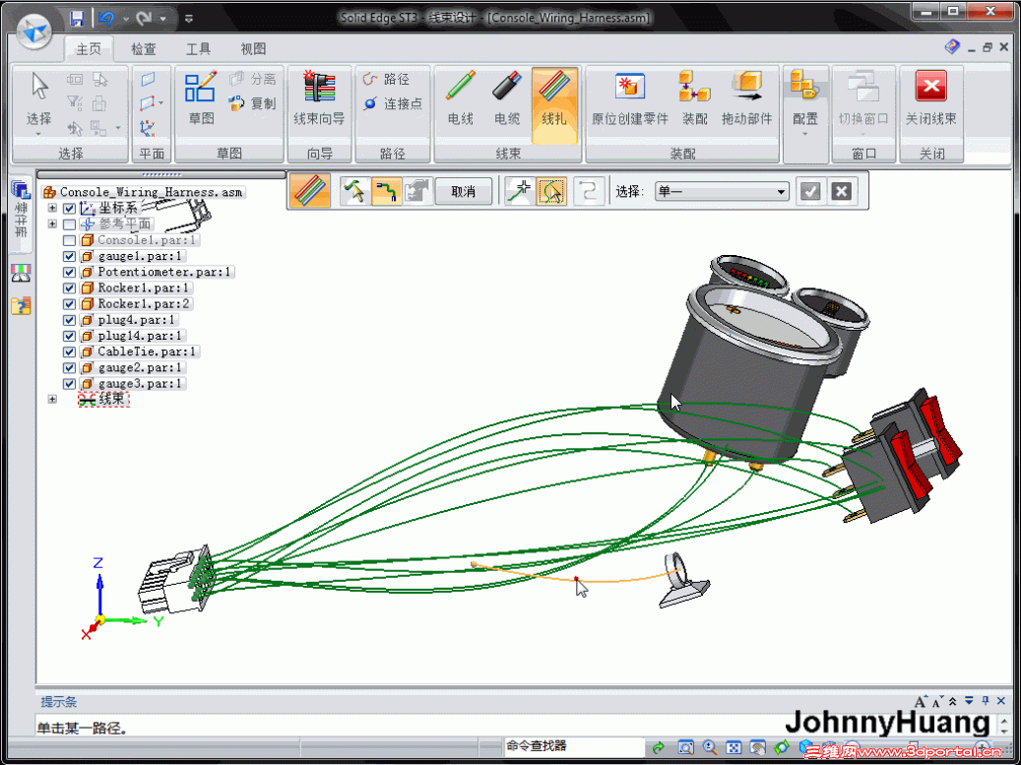Open the 草图 sketch tool
This screenshot has width=1021, height=765.
coord(201,99)
